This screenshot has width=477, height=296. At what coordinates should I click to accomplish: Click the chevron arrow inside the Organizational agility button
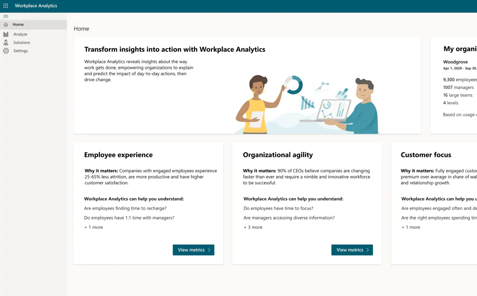pyautogui.click(x=367, y=250)
